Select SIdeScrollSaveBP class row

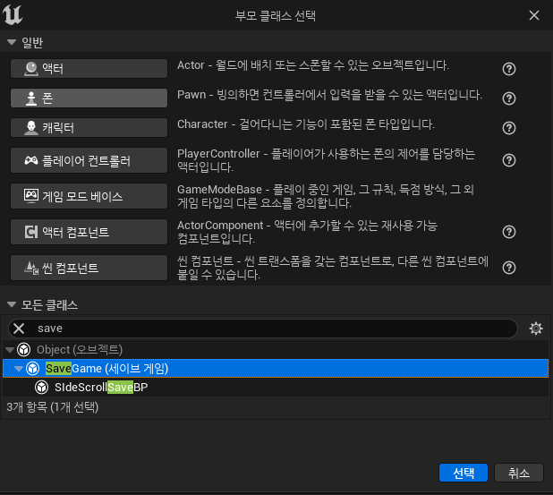[275, 387]
